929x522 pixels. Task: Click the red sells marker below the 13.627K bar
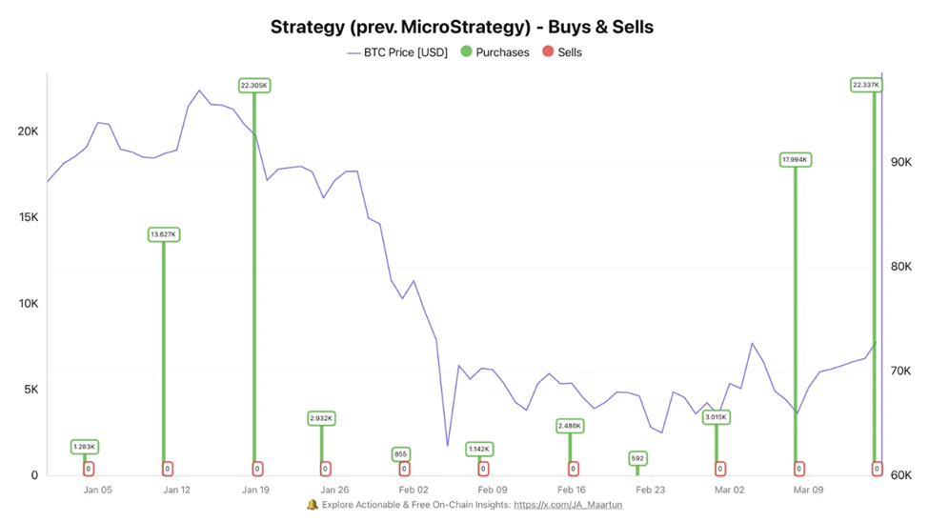pos(168,469)
